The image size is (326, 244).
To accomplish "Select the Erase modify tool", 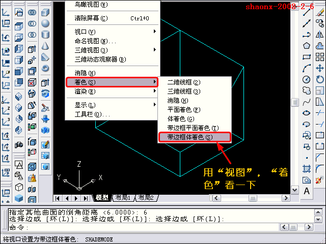I will 320,12.
